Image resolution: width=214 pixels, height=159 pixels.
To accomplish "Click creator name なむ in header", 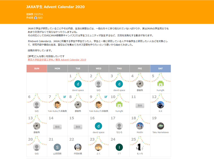I will 40,18.
